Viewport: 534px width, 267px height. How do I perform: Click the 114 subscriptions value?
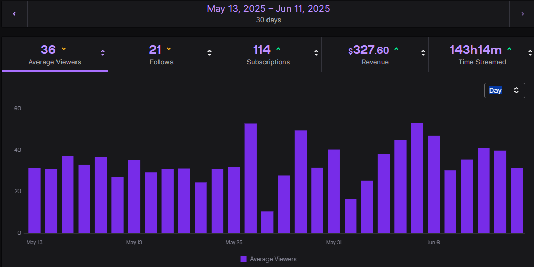[261, 50]
